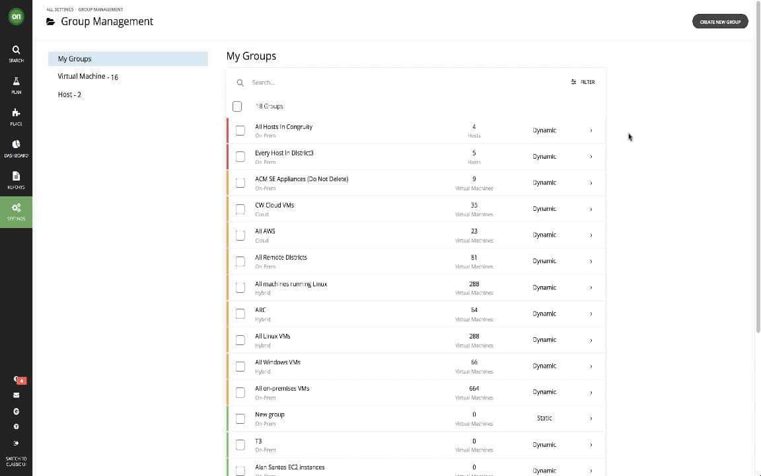
Task: Select the Host - 2 category
Action: click(x=69, y=95)
